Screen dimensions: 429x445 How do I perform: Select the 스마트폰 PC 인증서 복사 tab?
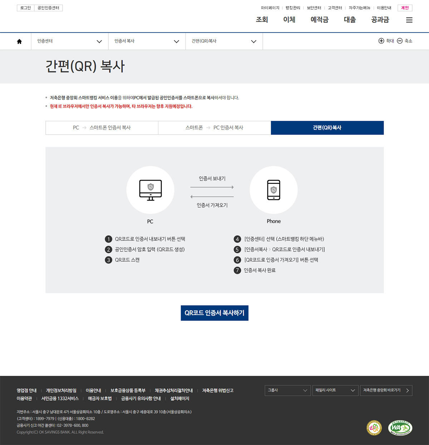214,128
